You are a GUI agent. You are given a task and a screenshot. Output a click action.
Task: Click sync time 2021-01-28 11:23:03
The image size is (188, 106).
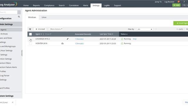(x=108, y=44)
